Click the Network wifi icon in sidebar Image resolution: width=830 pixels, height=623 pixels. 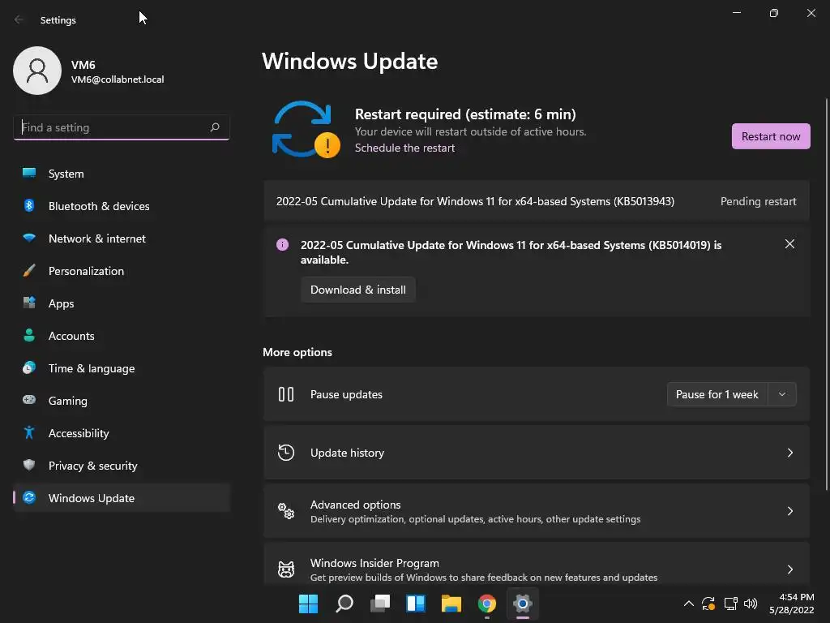[x=29, y=238]
